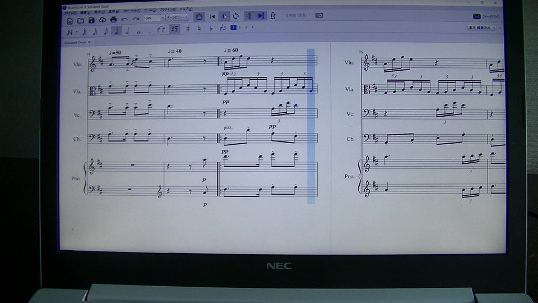
Task: Apply natural accidental
Action: 200,29
